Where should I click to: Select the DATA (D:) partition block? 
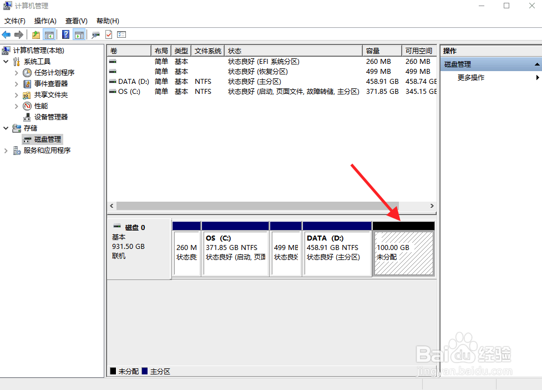pyautogui.click(x=337, y=249)
